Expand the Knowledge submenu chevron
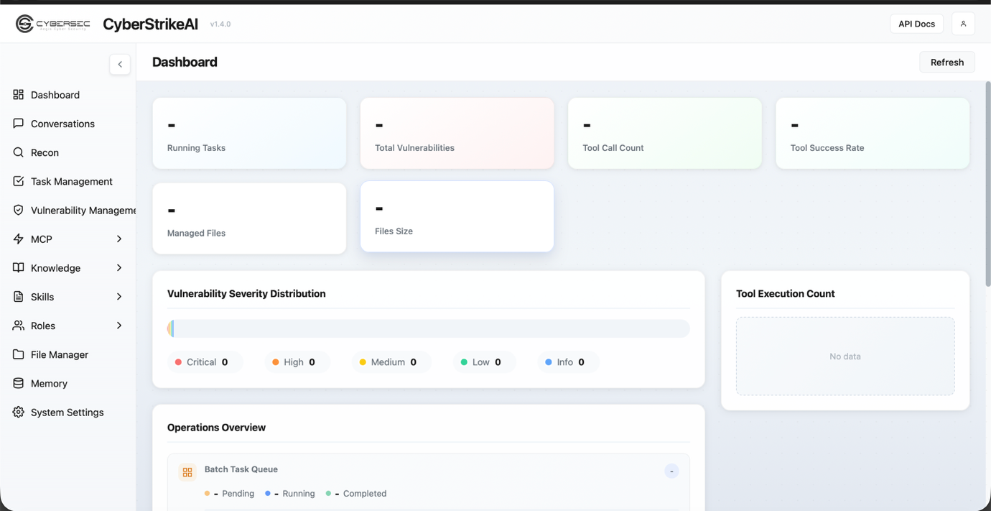 tap(119, 267)
